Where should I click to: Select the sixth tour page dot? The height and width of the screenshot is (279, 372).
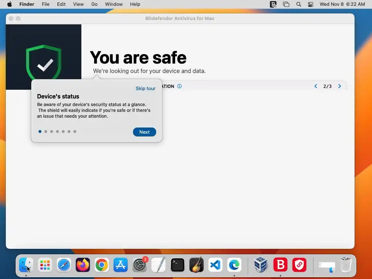69,132
